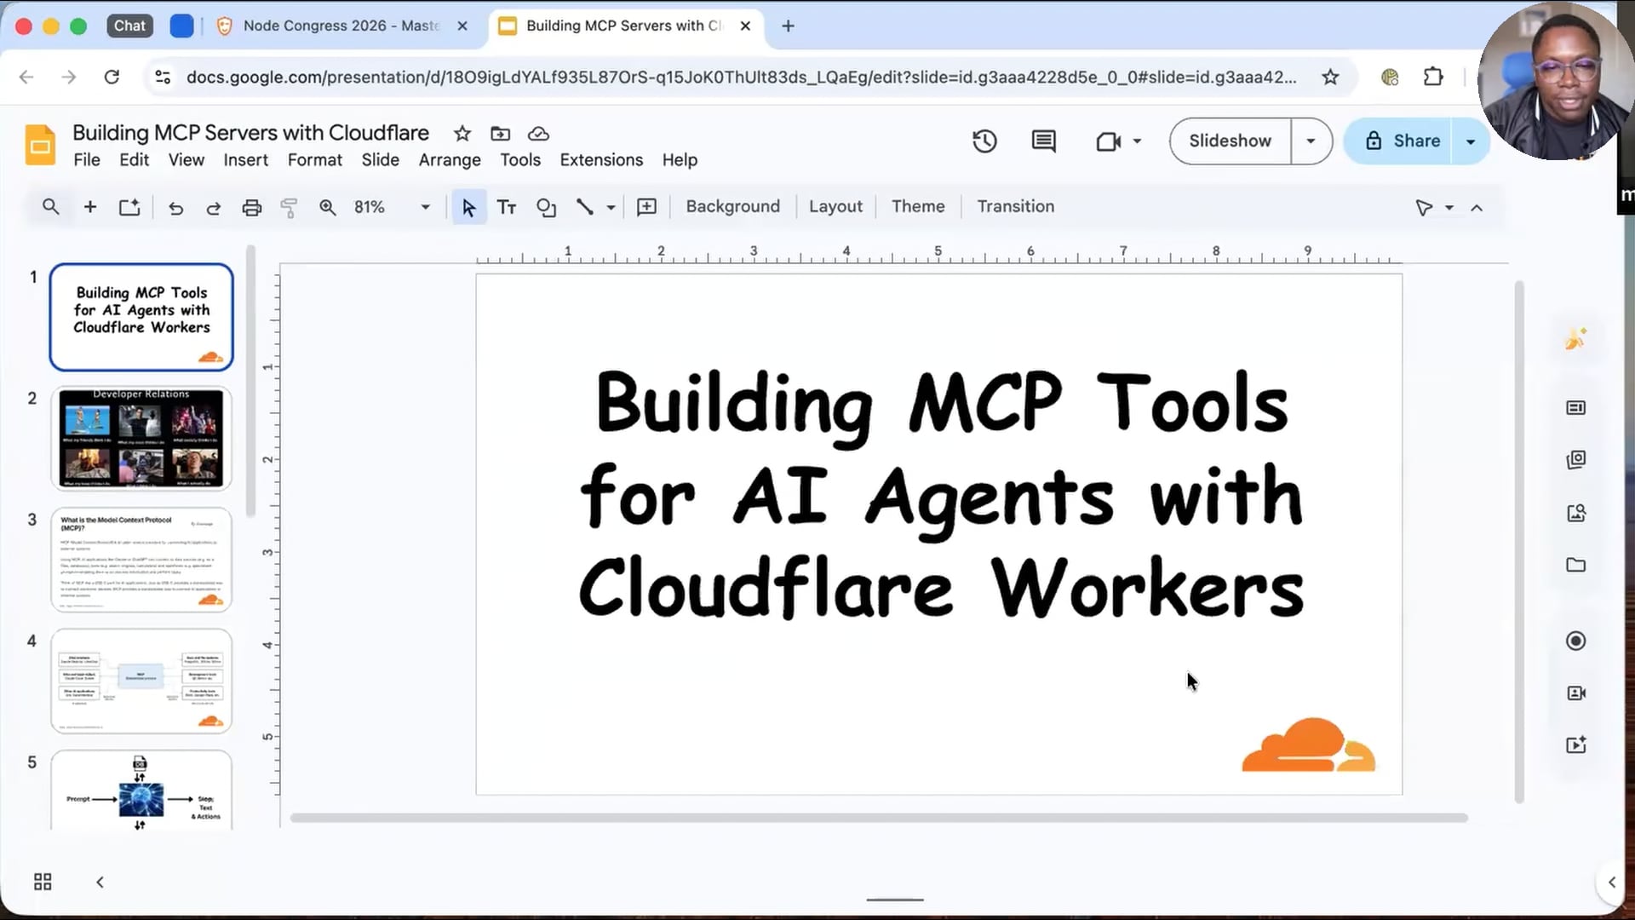Toggle grid view at bottom left
Image resolution: width=1635 pixels, height=920 pixels.
43,882
